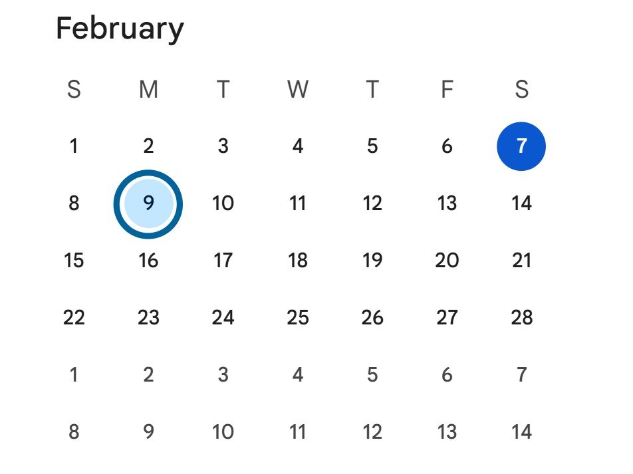This screenshot has width=633, height=474.
Task: Select the date 16
Action: 148,261
